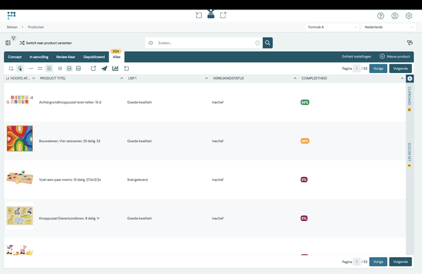Click the bottom page number field

(x=357, y=262)
